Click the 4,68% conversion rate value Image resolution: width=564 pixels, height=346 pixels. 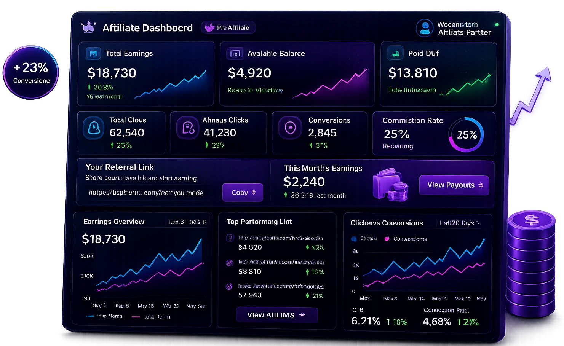[x=437, y=322]
